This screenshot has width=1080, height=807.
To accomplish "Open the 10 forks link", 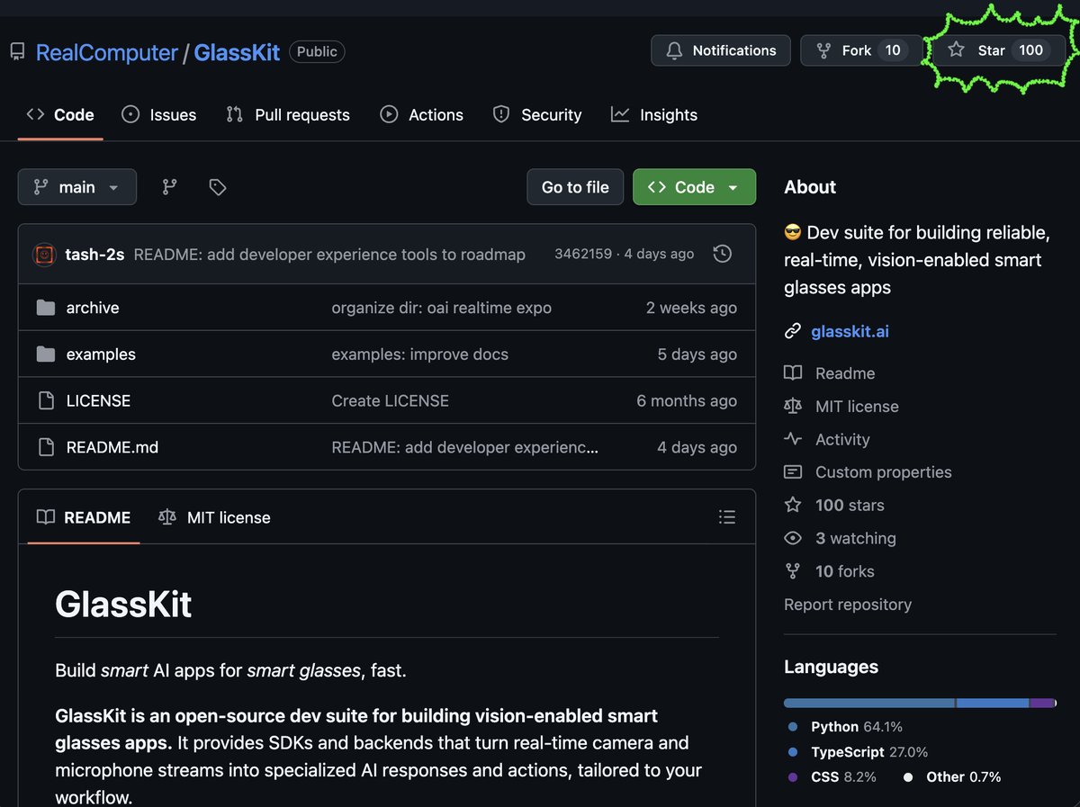I will [844, 571].
